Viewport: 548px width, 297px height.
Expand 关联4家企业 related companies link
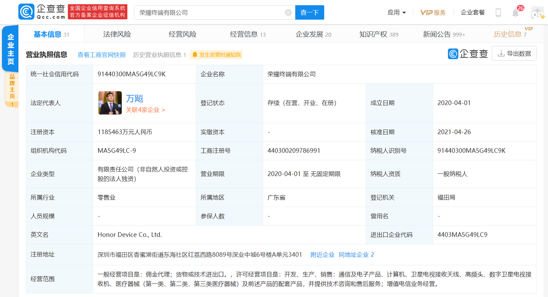pos(145,110)
